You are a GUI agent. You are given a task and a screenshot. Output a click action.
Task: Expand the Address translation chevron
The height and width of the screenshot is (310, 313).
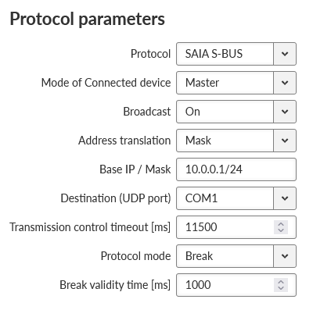(285, 141)
